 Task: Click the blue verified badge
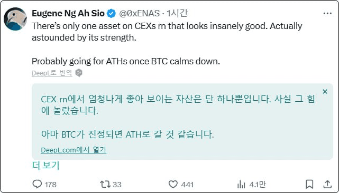pyautogui.click(x=111, y=14)
